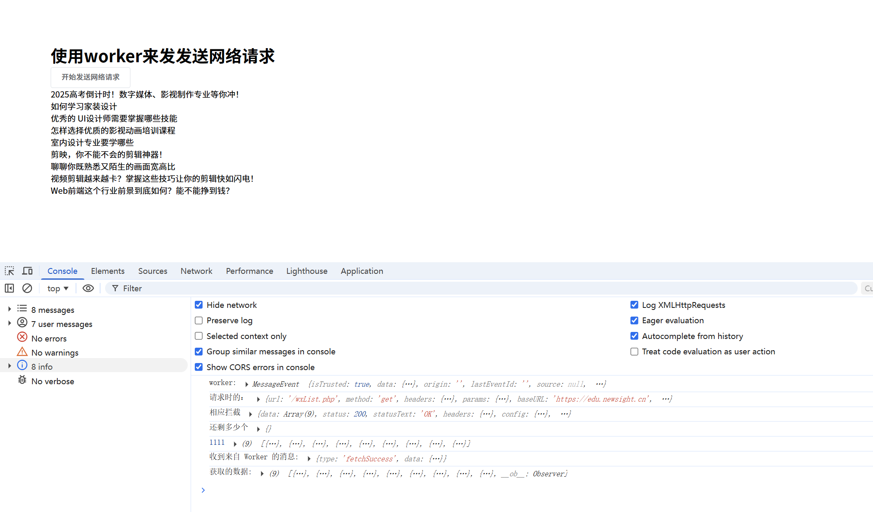Hide the console sidebar panel icon
This screenshot has height=512, width=873.
[x=9, y=288]
